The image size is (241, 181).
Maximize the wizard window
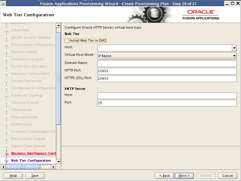tap(233, 3)
